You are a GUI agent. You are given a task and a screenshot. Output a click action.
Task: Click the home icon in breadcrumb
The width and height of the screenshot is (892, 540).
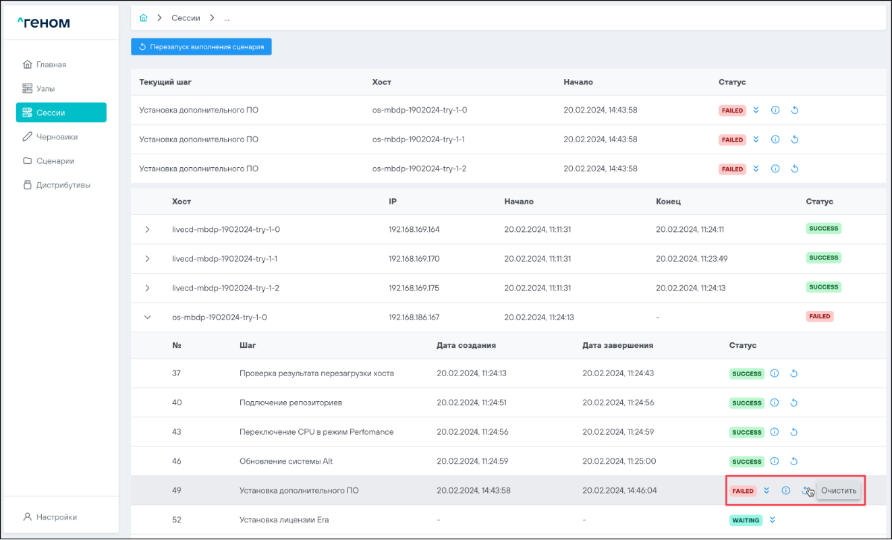[x=143, y=18]
